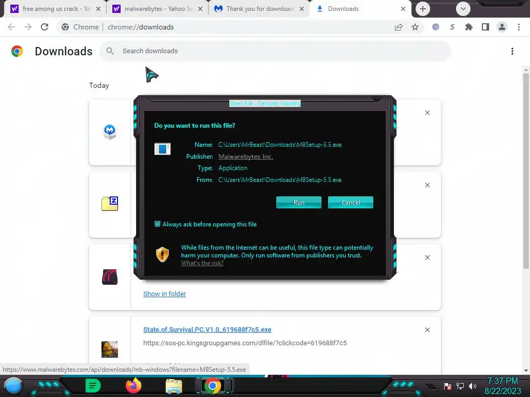Click the Malwarebytes installer icon in downloads
The image size is (530, 397).
(x=110, y=132)
